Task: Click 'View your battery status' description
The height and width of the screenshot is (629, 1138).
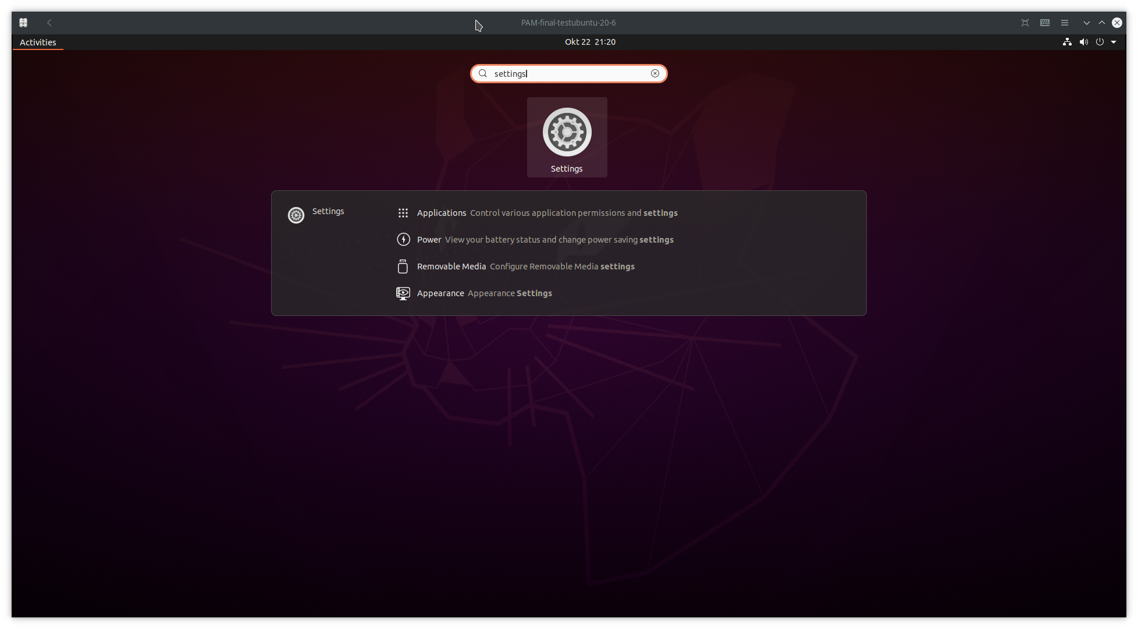Action: [559, 240]
